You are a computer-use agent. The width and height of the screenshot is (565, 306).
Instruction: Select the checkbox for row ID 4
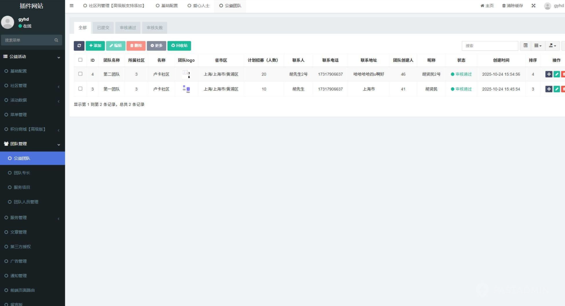pos(80,74)
